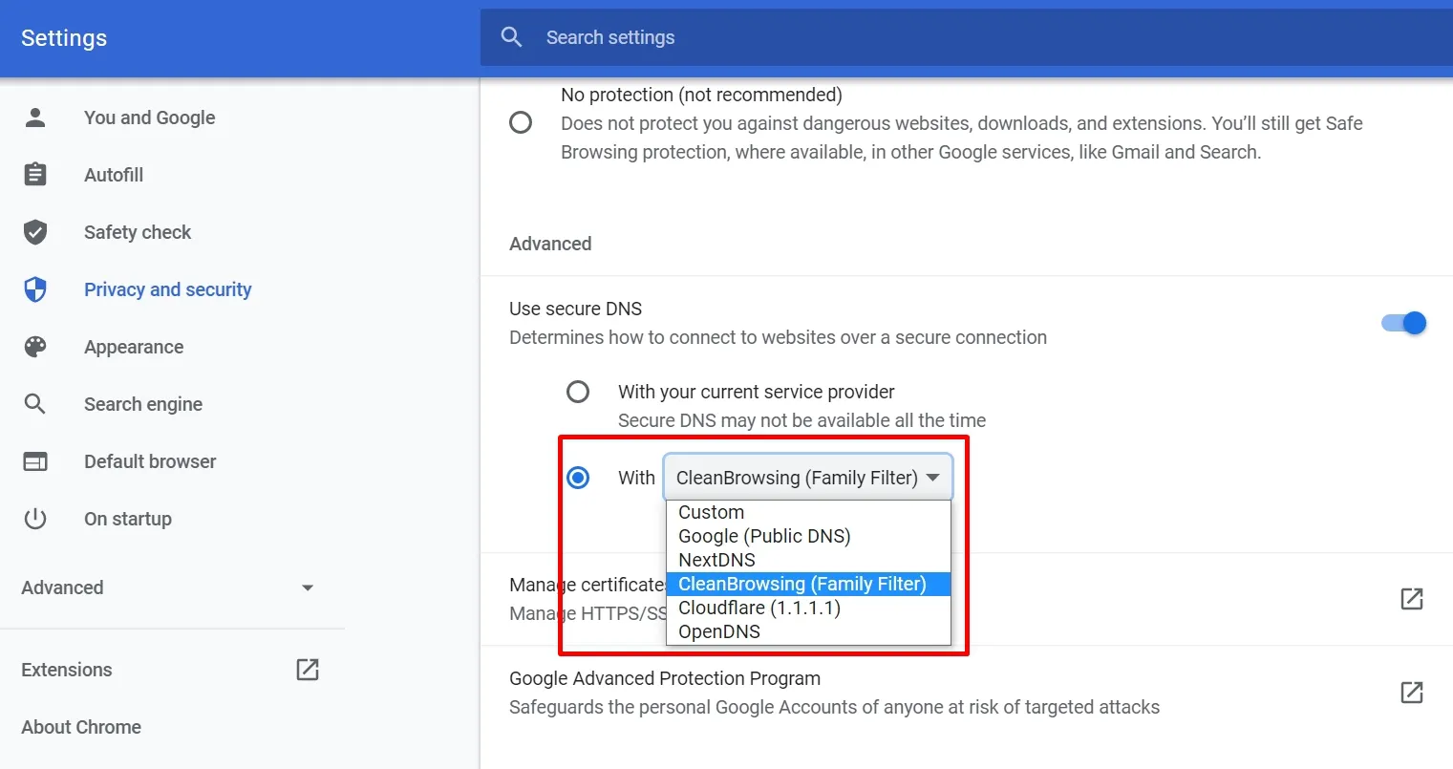Choose Custom from the DNS provider list
Viewport: 1453px width, 769px height.
coord(808,512)
